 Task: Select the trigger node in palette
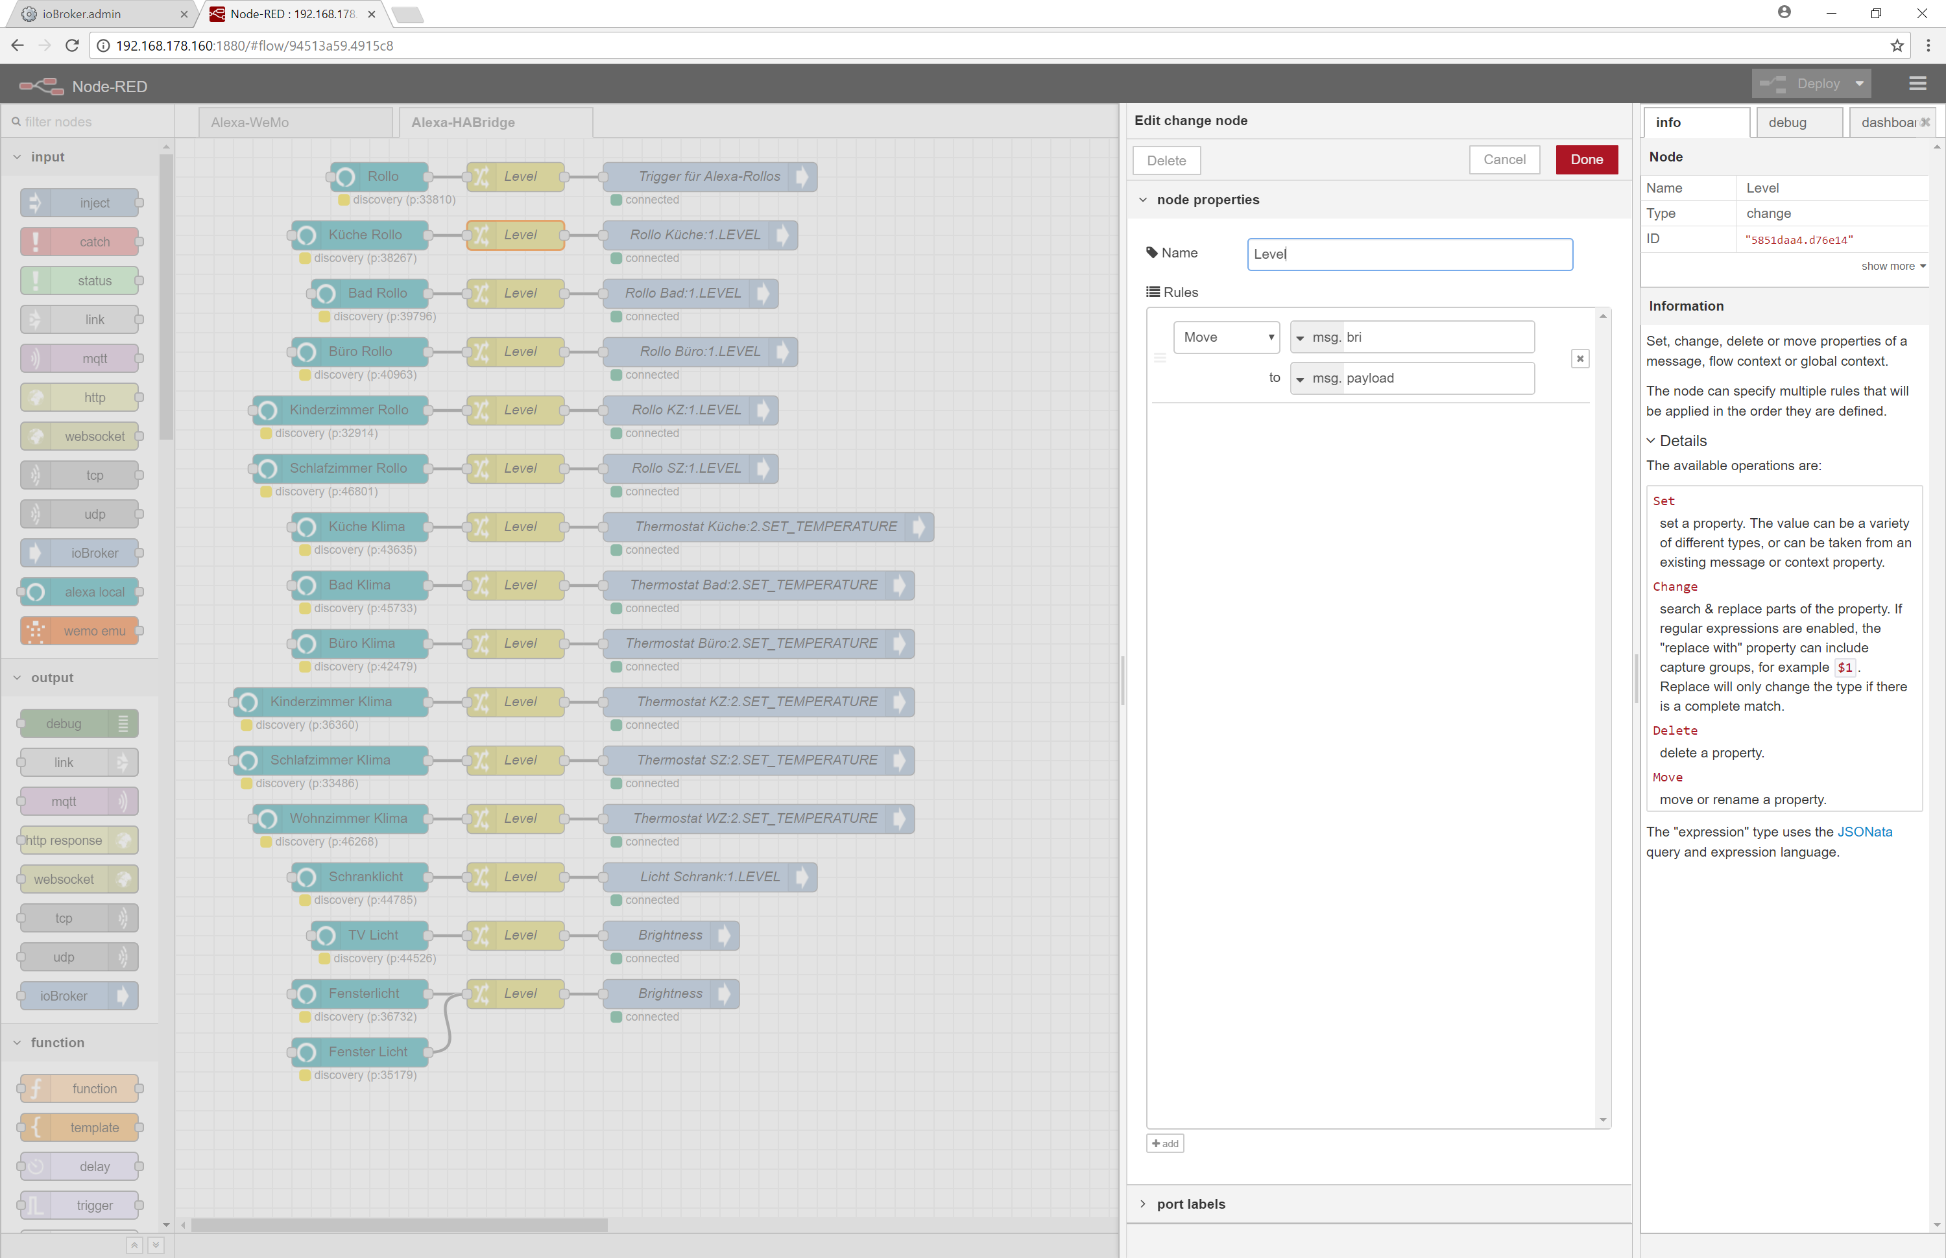[79, 1205]
